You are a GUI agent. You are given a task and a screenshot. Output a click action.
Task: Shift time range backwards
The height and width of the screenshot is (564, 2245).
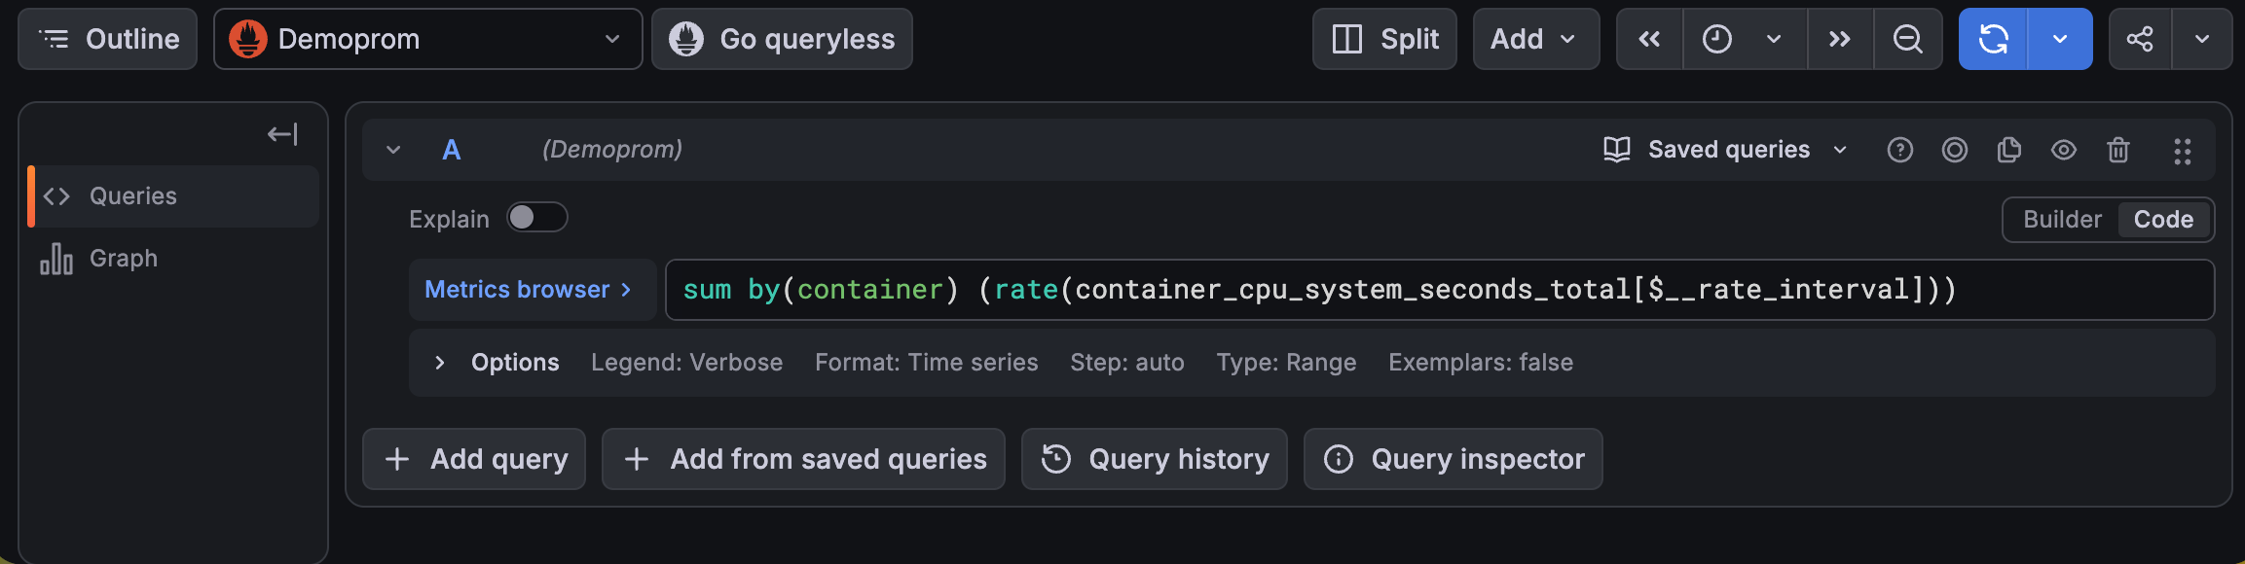[1649, 39]
